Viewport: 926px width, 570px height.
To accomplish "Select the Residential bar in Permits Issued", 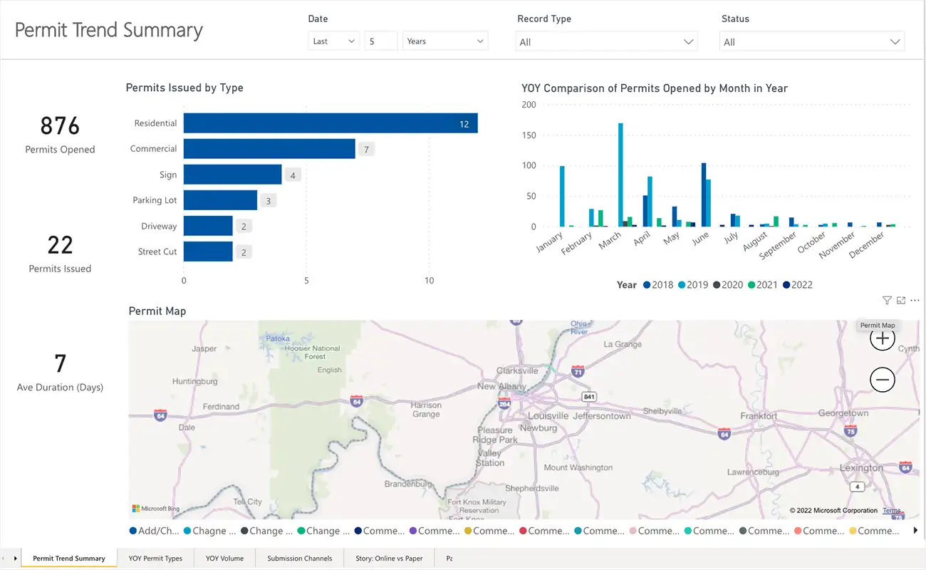I will (331, 123).
